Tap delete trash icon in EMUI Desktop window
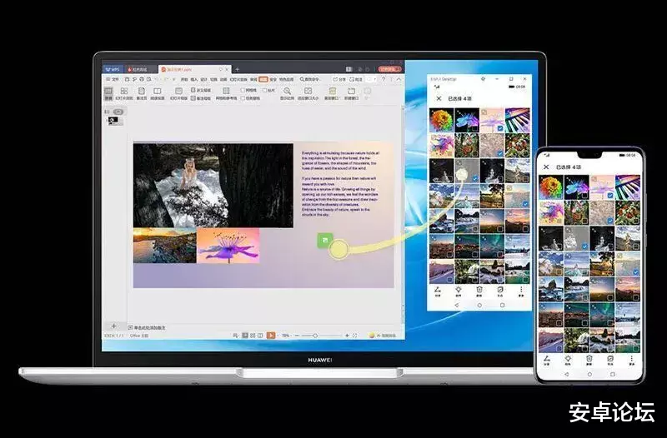Viewport: 667px width, 438px height. coord(479,291)
